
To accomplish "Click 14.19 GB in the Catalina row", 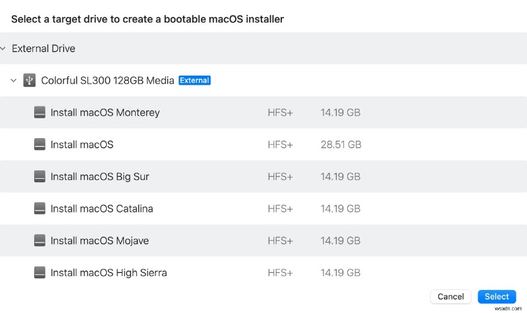I will [x=341, y=208].
